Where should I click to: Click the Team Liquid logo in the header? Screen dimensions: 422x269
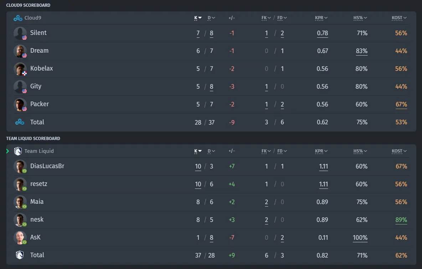pyautogui.click(x=18, y=151)
